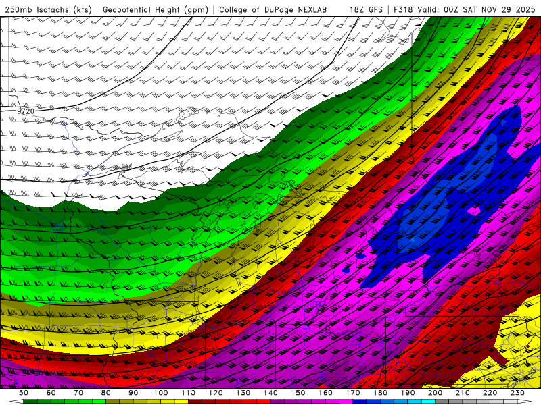
Task: Click the '130' knots legend value
Action: click(x=243, y=393)
